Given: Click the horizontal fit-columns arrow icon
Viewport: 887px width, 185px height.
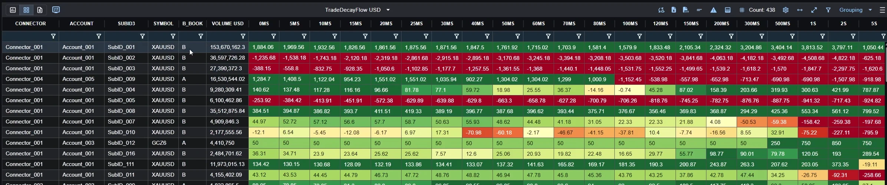Looking at the screenshot, I should click(799, 10).
